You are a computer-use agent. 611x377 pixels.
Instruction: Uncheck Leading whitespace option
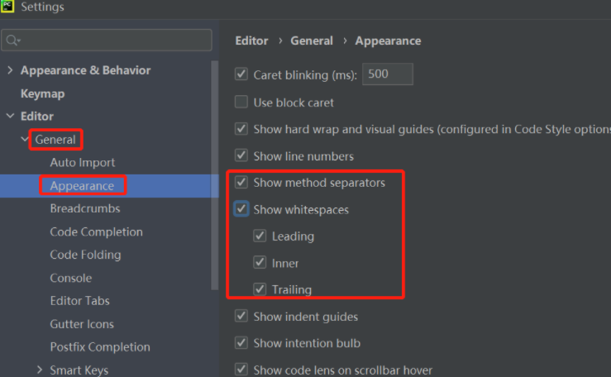(260, 236)
